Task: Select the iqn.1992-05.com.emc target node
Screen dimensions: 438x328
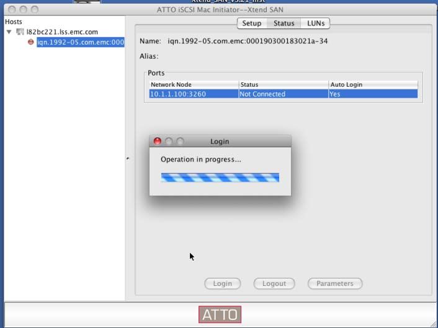Action: 81,42
